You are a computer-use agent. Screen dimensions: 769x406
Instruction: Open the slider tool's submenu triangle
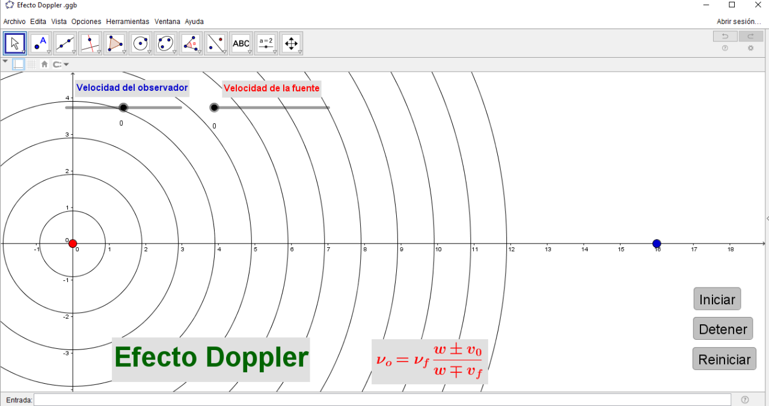pyautogui.click(x=274, y=52)
